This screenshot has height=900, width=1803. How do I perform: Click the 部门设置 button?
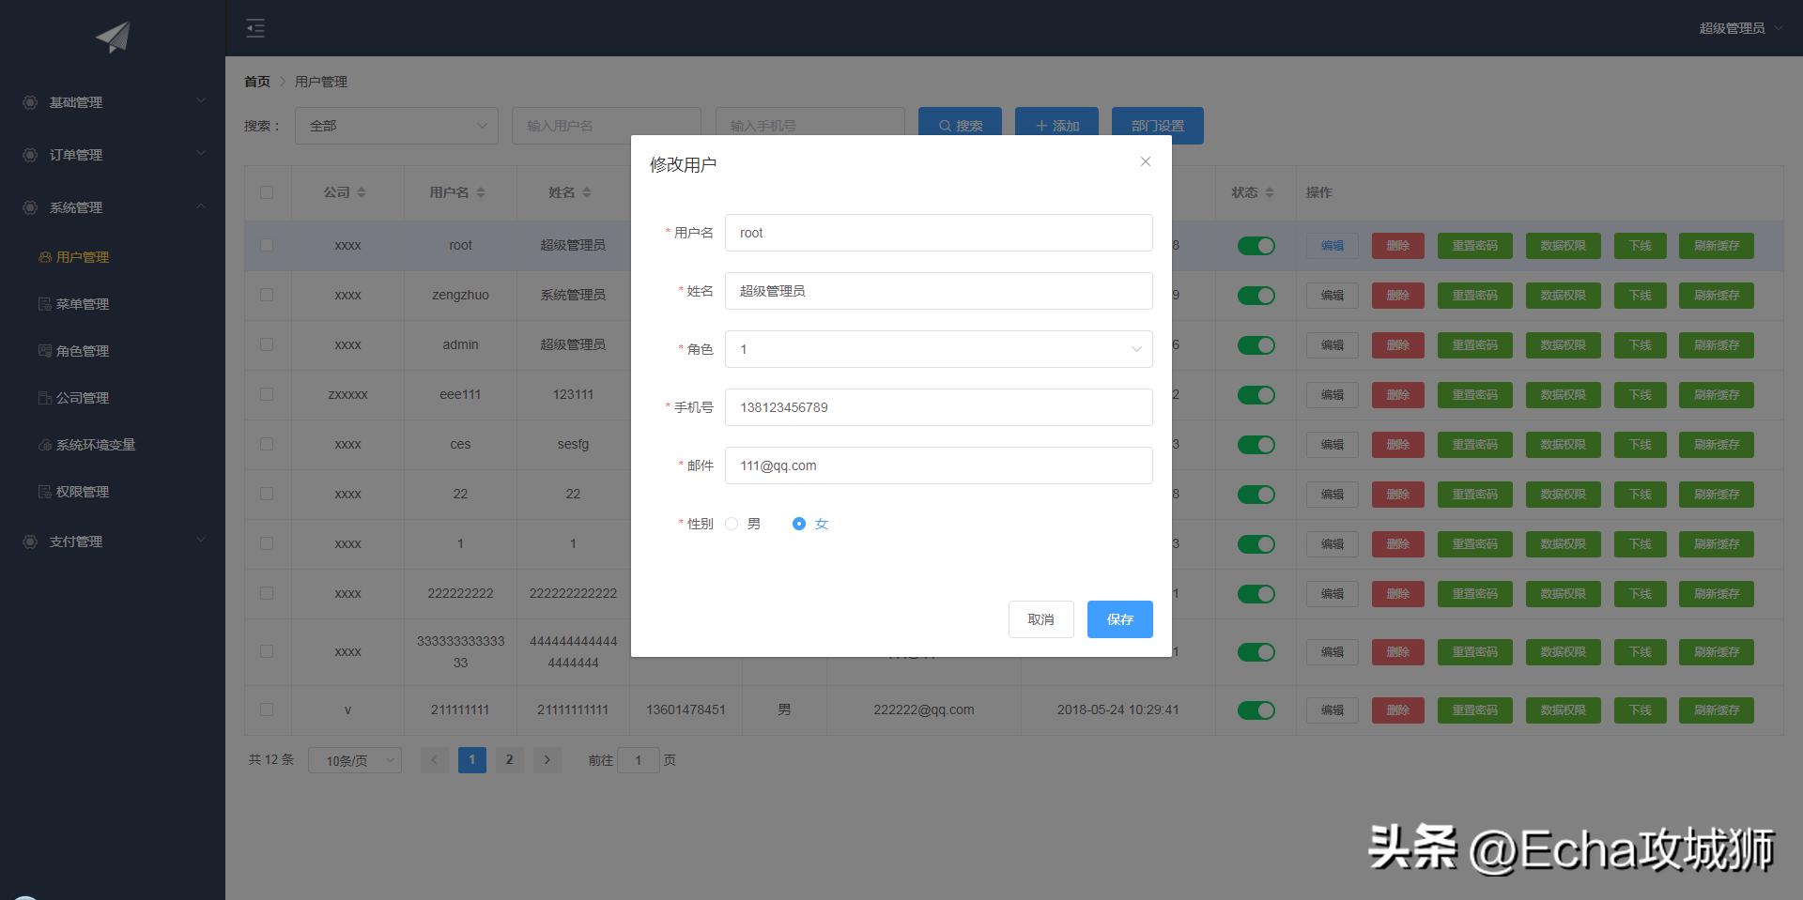point(1157,125)
